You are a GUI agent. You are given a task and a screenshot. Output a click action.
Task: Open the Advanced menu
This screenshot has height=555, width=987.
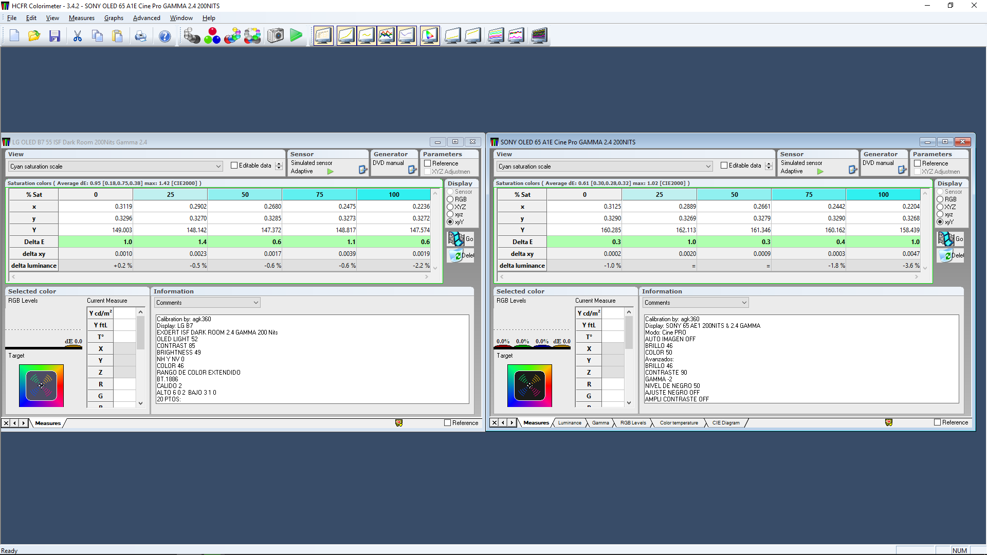[x=147, y=18]
